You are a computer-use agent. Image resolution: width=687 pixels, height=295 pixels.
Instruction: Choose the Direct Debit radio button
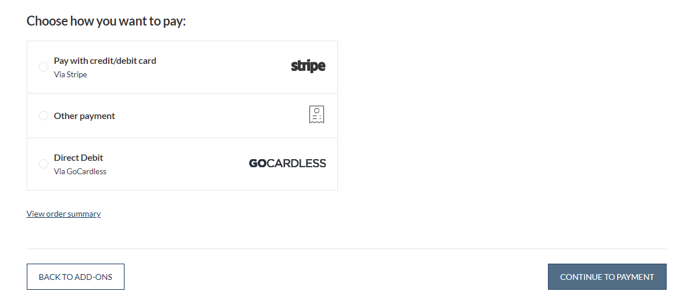tap(44, 164)
